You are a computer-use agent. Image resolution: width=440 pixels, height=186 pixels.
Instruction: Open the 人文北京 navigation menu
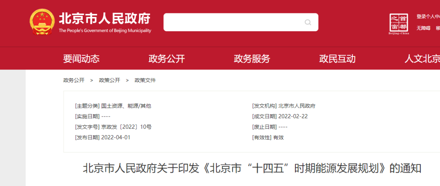(422, 59)
